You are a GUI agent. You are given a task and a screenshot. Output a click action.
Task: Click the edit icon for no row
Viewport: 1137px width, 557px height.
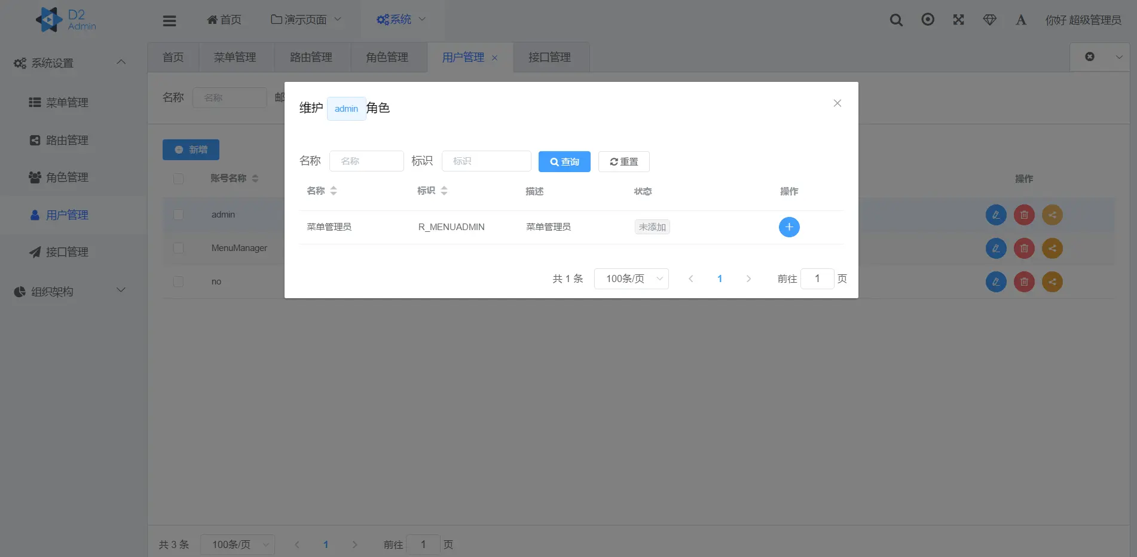pyautogui.click(x=996, y=282)
